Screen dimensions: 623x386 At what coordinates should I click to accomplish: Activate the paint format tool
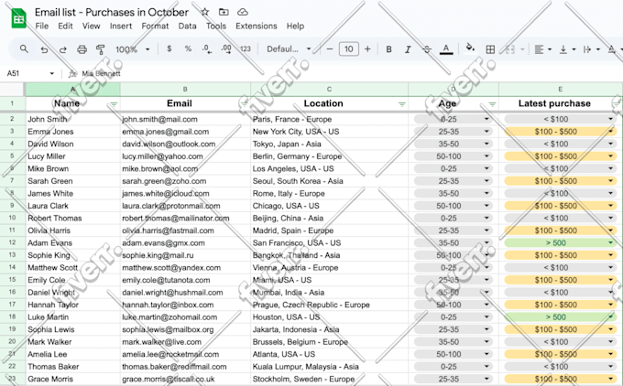pyautogui.click(x=101, y=49)
